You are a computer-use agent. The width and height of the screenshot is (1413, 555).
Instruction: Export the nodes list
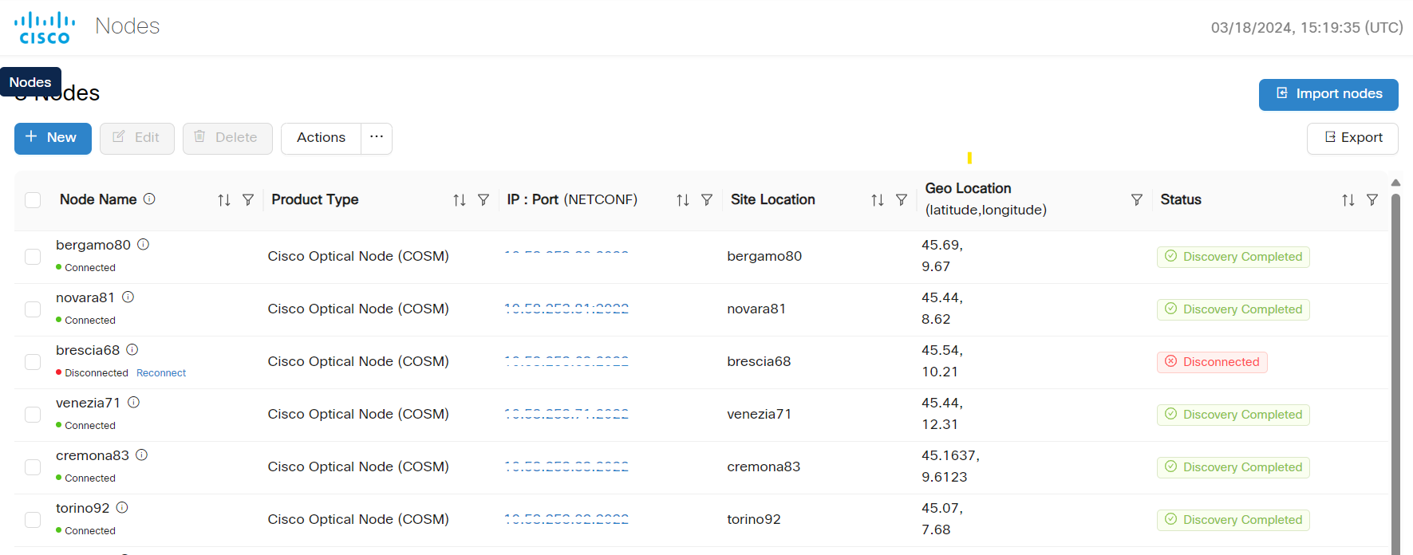pyautogui.click(x=1352, y=138)
